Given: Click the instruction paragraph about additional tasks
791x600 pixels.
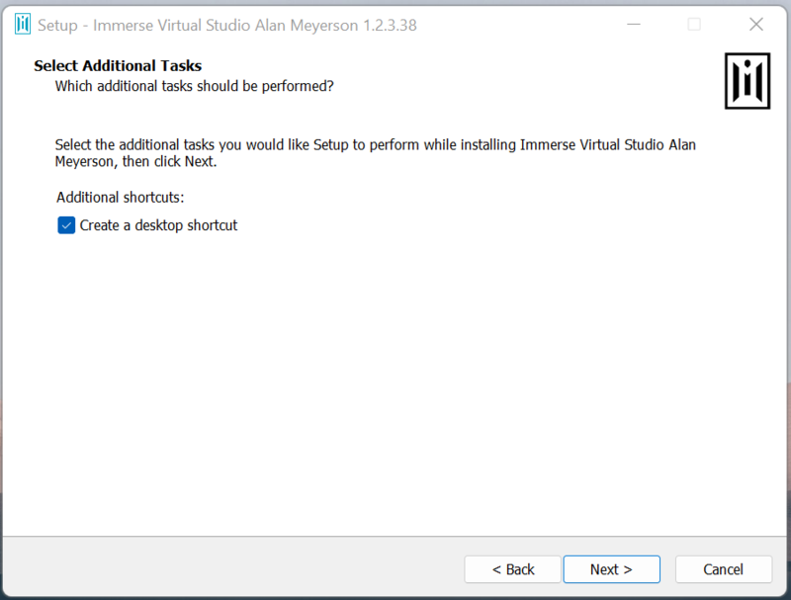Looking at the screenshot, I should click(x=376, y=152).
